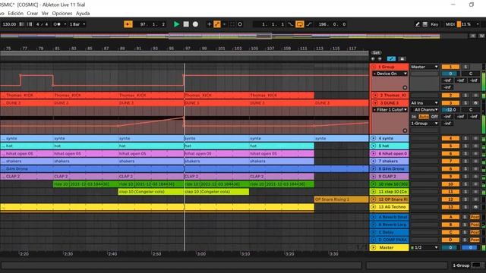Click the tempo nudge icon
Screen dimensions: 486x273
tap(30, 24)
